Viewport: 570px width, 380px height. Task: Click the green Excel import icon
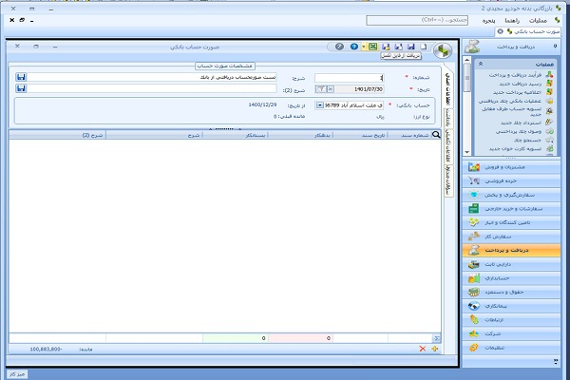tap(373, 47)
